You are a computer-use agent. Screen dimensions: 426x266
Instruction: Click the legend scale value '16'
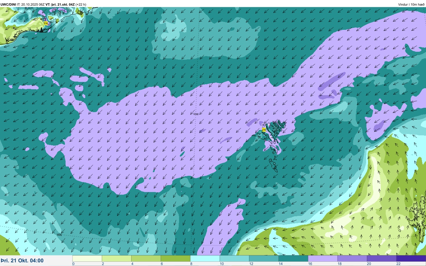coord(310,264)
